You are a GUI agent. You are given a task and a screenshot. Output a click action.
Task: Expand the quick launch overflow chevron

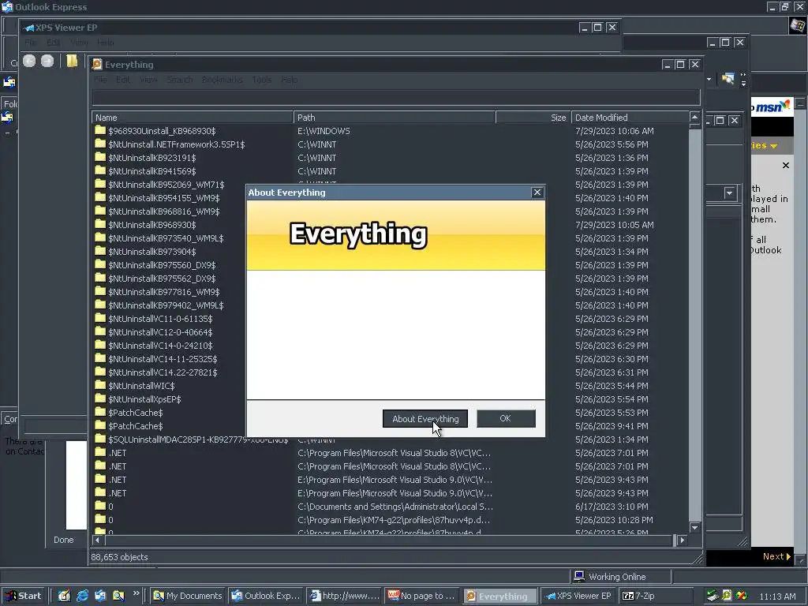point(136,593)
